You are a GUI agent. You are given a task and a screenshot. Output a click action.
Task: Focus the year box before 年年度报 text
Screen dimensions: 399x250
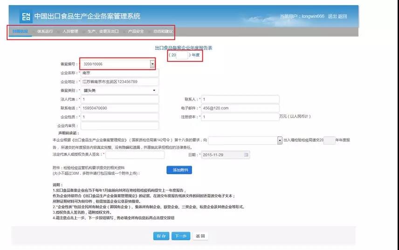tap(329, 140)
